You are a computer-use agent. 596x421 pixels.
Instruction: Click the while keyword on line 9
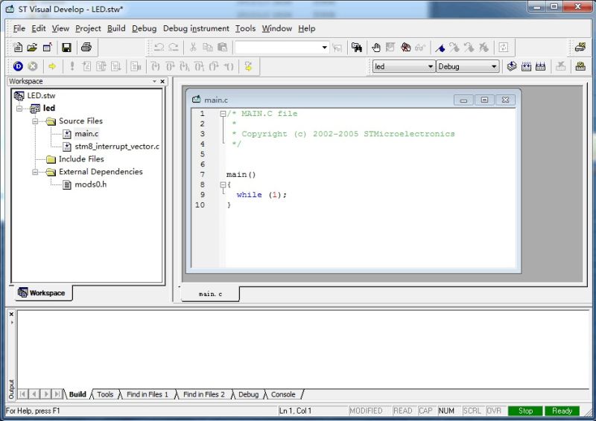point(249,195)
